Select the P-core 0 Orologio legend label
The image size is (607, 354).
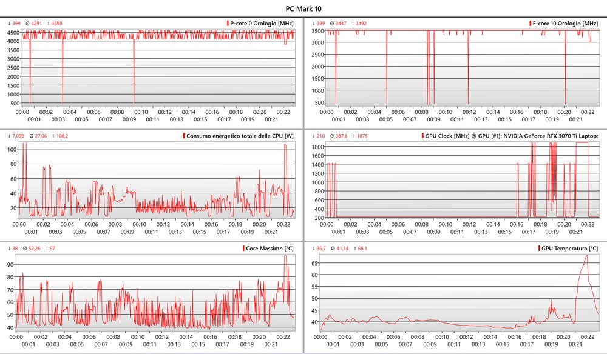pos(262,23)
